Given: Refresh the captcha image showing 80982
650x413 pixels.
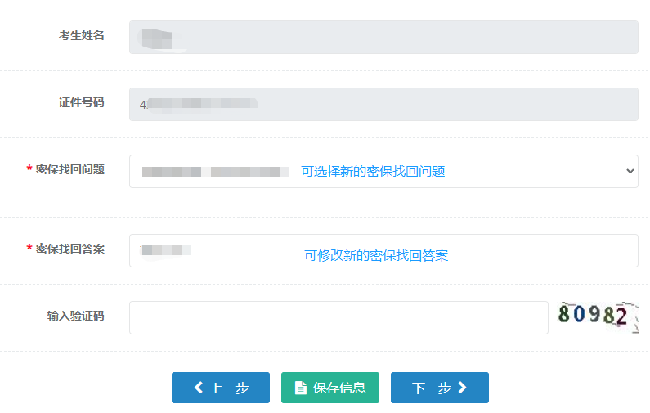Looking at the screenshot, I should point(597,316).
